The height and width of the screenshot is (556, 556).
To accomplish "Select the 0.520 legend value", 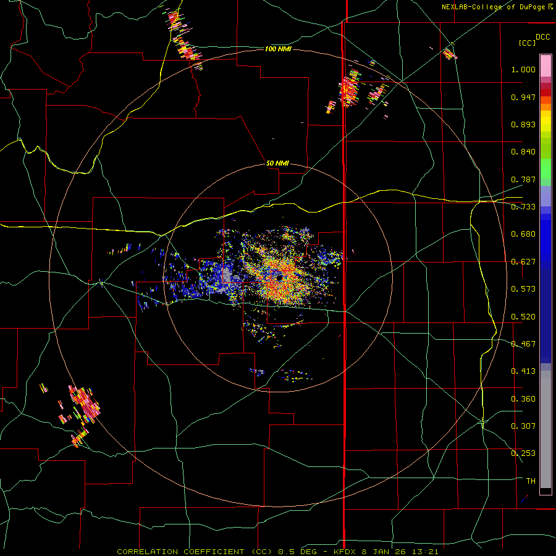I will (523, 317).
